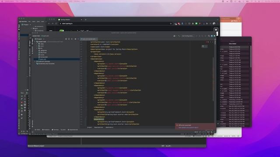Open the Terminal tool window tab
280x157 pixels.
coord(55,130)
